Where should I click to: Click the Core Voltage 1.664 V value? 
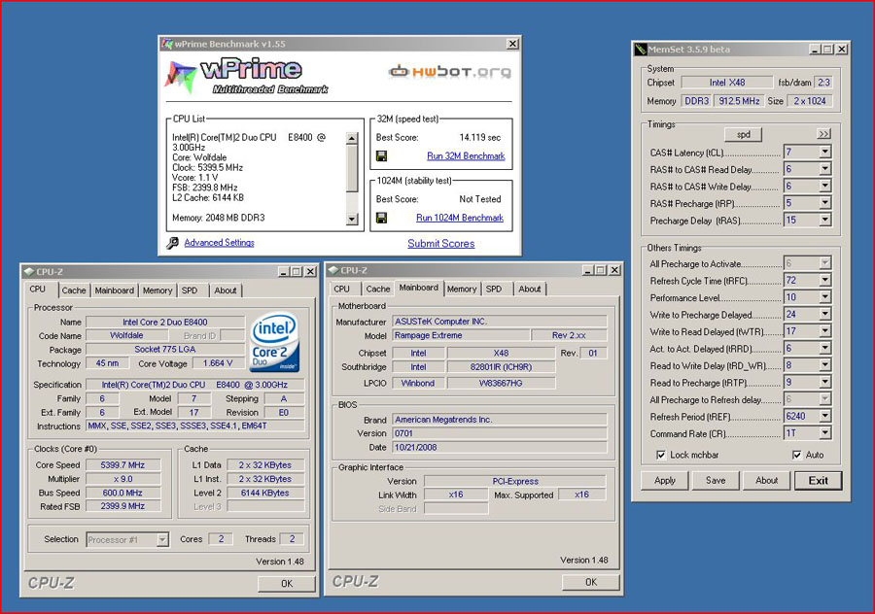(218, 363)
